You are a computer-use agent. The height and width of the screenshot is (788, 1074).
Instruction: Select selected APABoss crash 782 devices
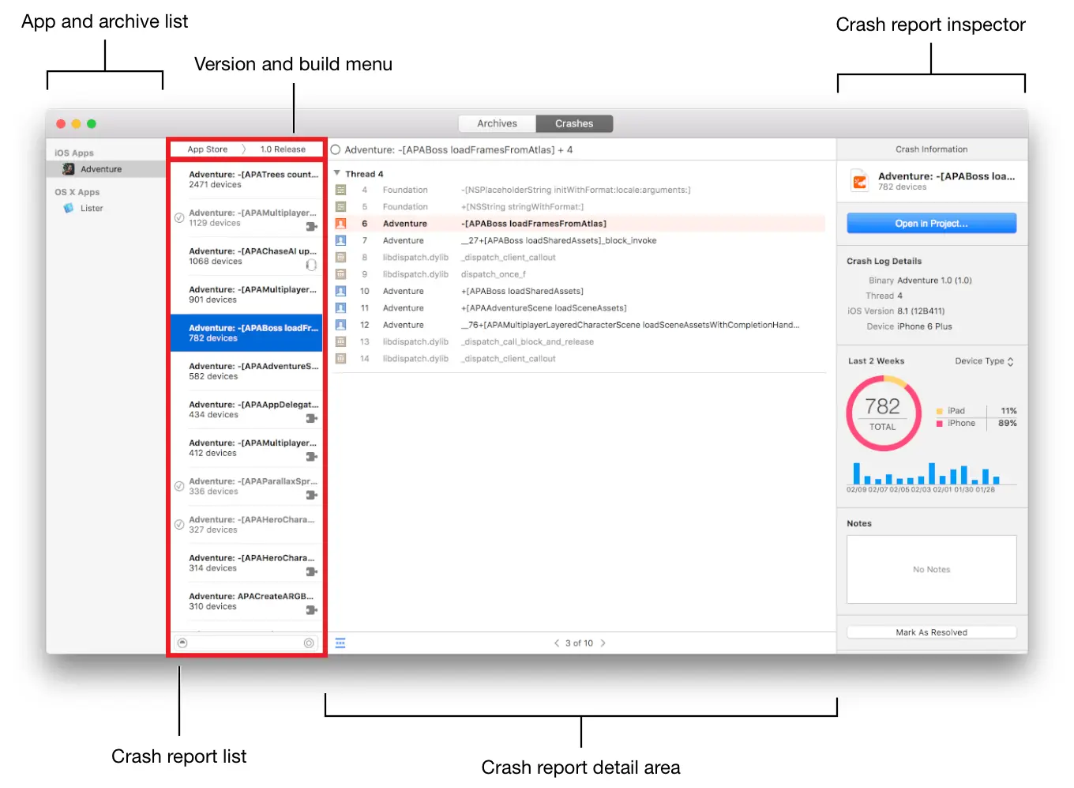tap(246, 333)
